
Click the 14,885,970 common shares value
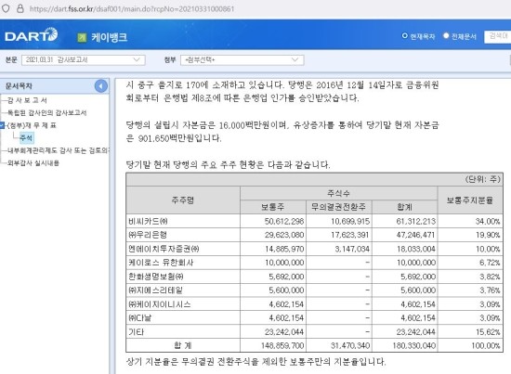284,249
